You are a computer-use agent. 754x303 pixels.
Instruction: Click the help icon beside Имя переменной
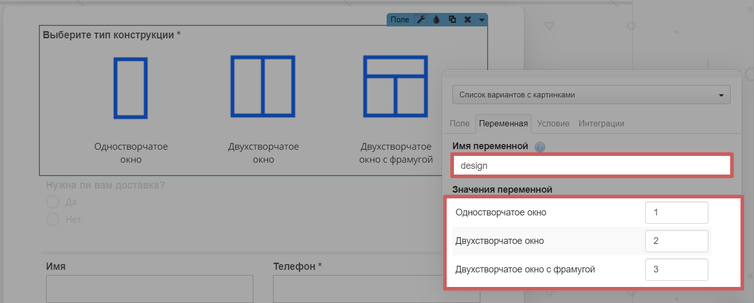tap(540, 147)
